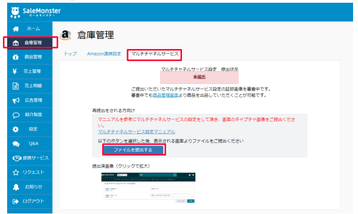Open 設定 label in the sidebar
Image resolution: width=358 pixels, height=214 pixels.
(33, 129)
